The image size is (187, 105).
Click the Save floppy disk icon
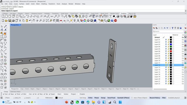(x=10, y=21)
